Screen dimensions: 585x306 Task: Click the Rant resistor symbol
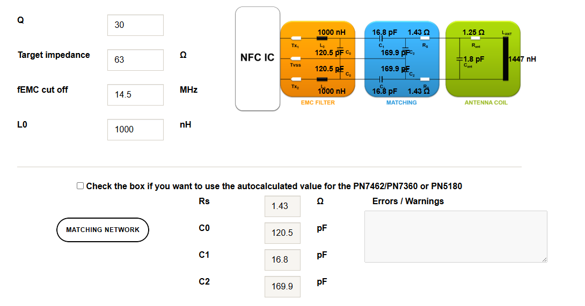[x=475, y=39]
